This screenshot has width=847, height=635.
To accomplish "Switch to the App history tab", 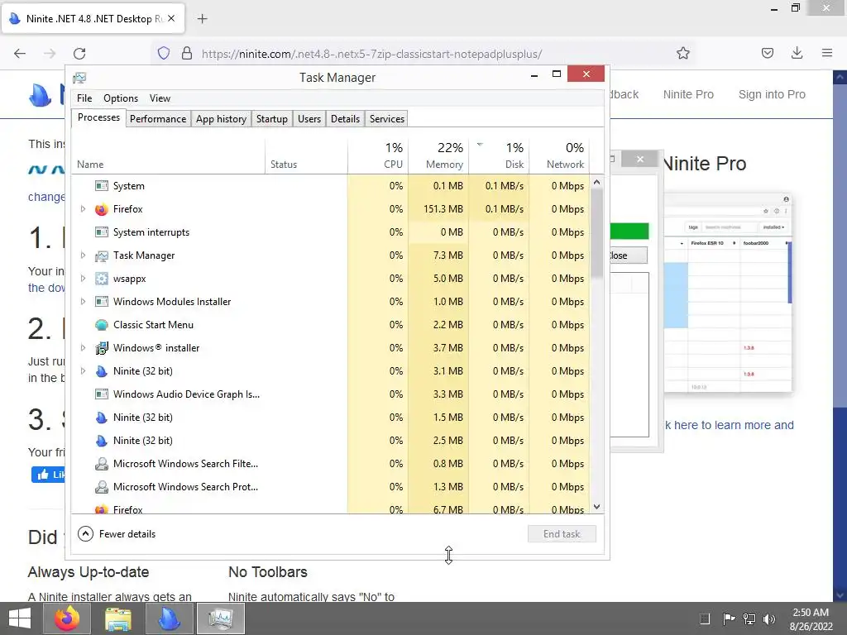I will (221, 119).
